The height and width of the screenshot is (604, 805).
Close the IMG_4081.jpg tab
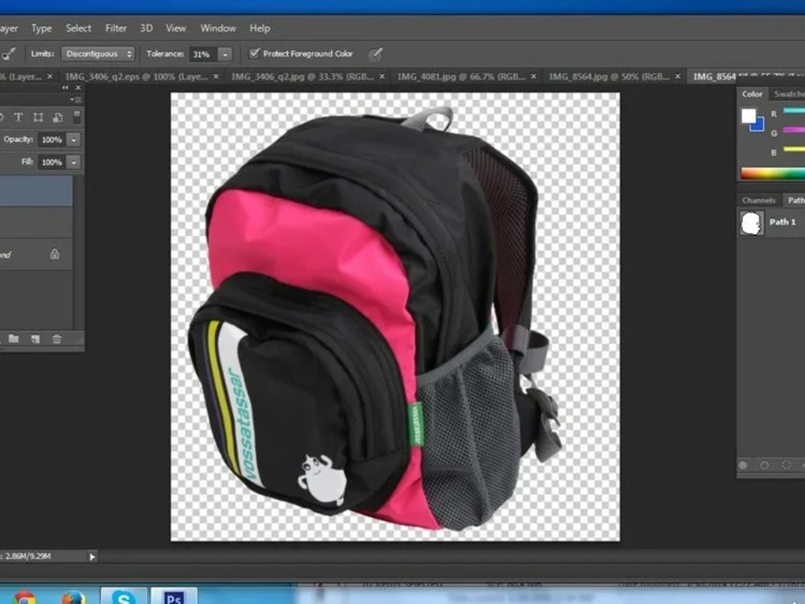(x=534, y=77)
